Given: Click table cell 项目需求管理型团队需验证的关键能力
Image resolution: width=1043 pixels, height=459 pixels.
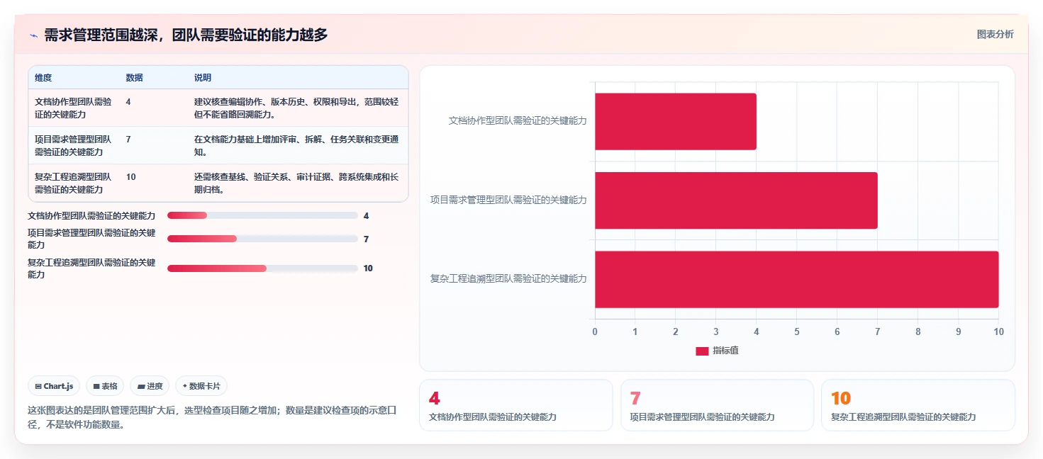Looking at the screenshot, I should 73,146.
